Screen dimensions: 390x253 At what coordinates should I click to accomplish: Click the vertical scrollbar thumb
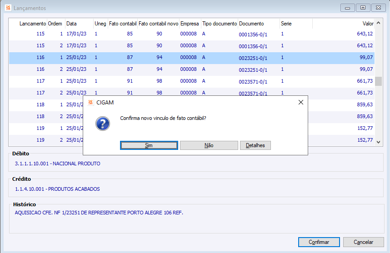pyautogui.click(x=378, y=81)
